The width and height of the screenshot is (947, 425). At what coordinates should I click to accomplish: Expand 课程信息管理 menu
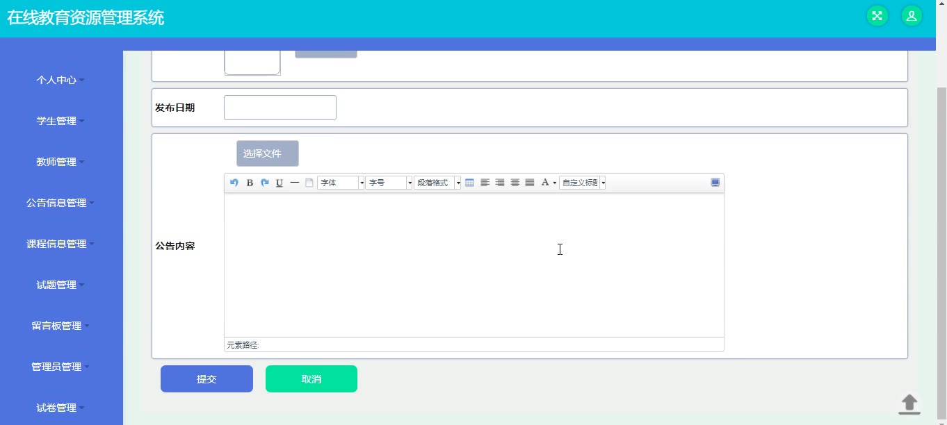[x=61, y=244]
